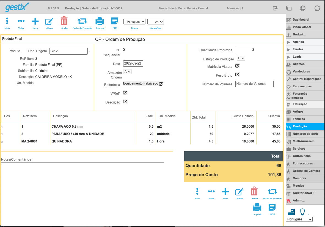Print with top toolbar Imprimir icon
The width and height of the screenshot is (325, 227).
tap(100, 21)
